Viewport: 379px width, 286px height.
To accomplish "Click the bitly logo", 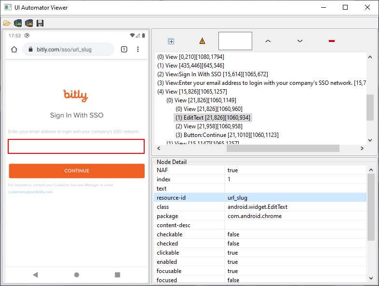I will 76,96.
